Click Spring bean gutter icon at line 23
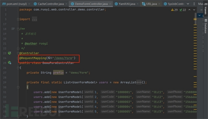Image resolution: width=208 pixels, height=119 pixels. tap(10, 53)
